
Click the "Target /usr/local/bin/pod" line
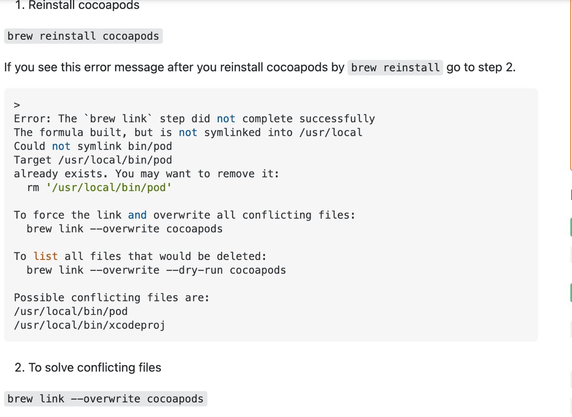(93, 160)
